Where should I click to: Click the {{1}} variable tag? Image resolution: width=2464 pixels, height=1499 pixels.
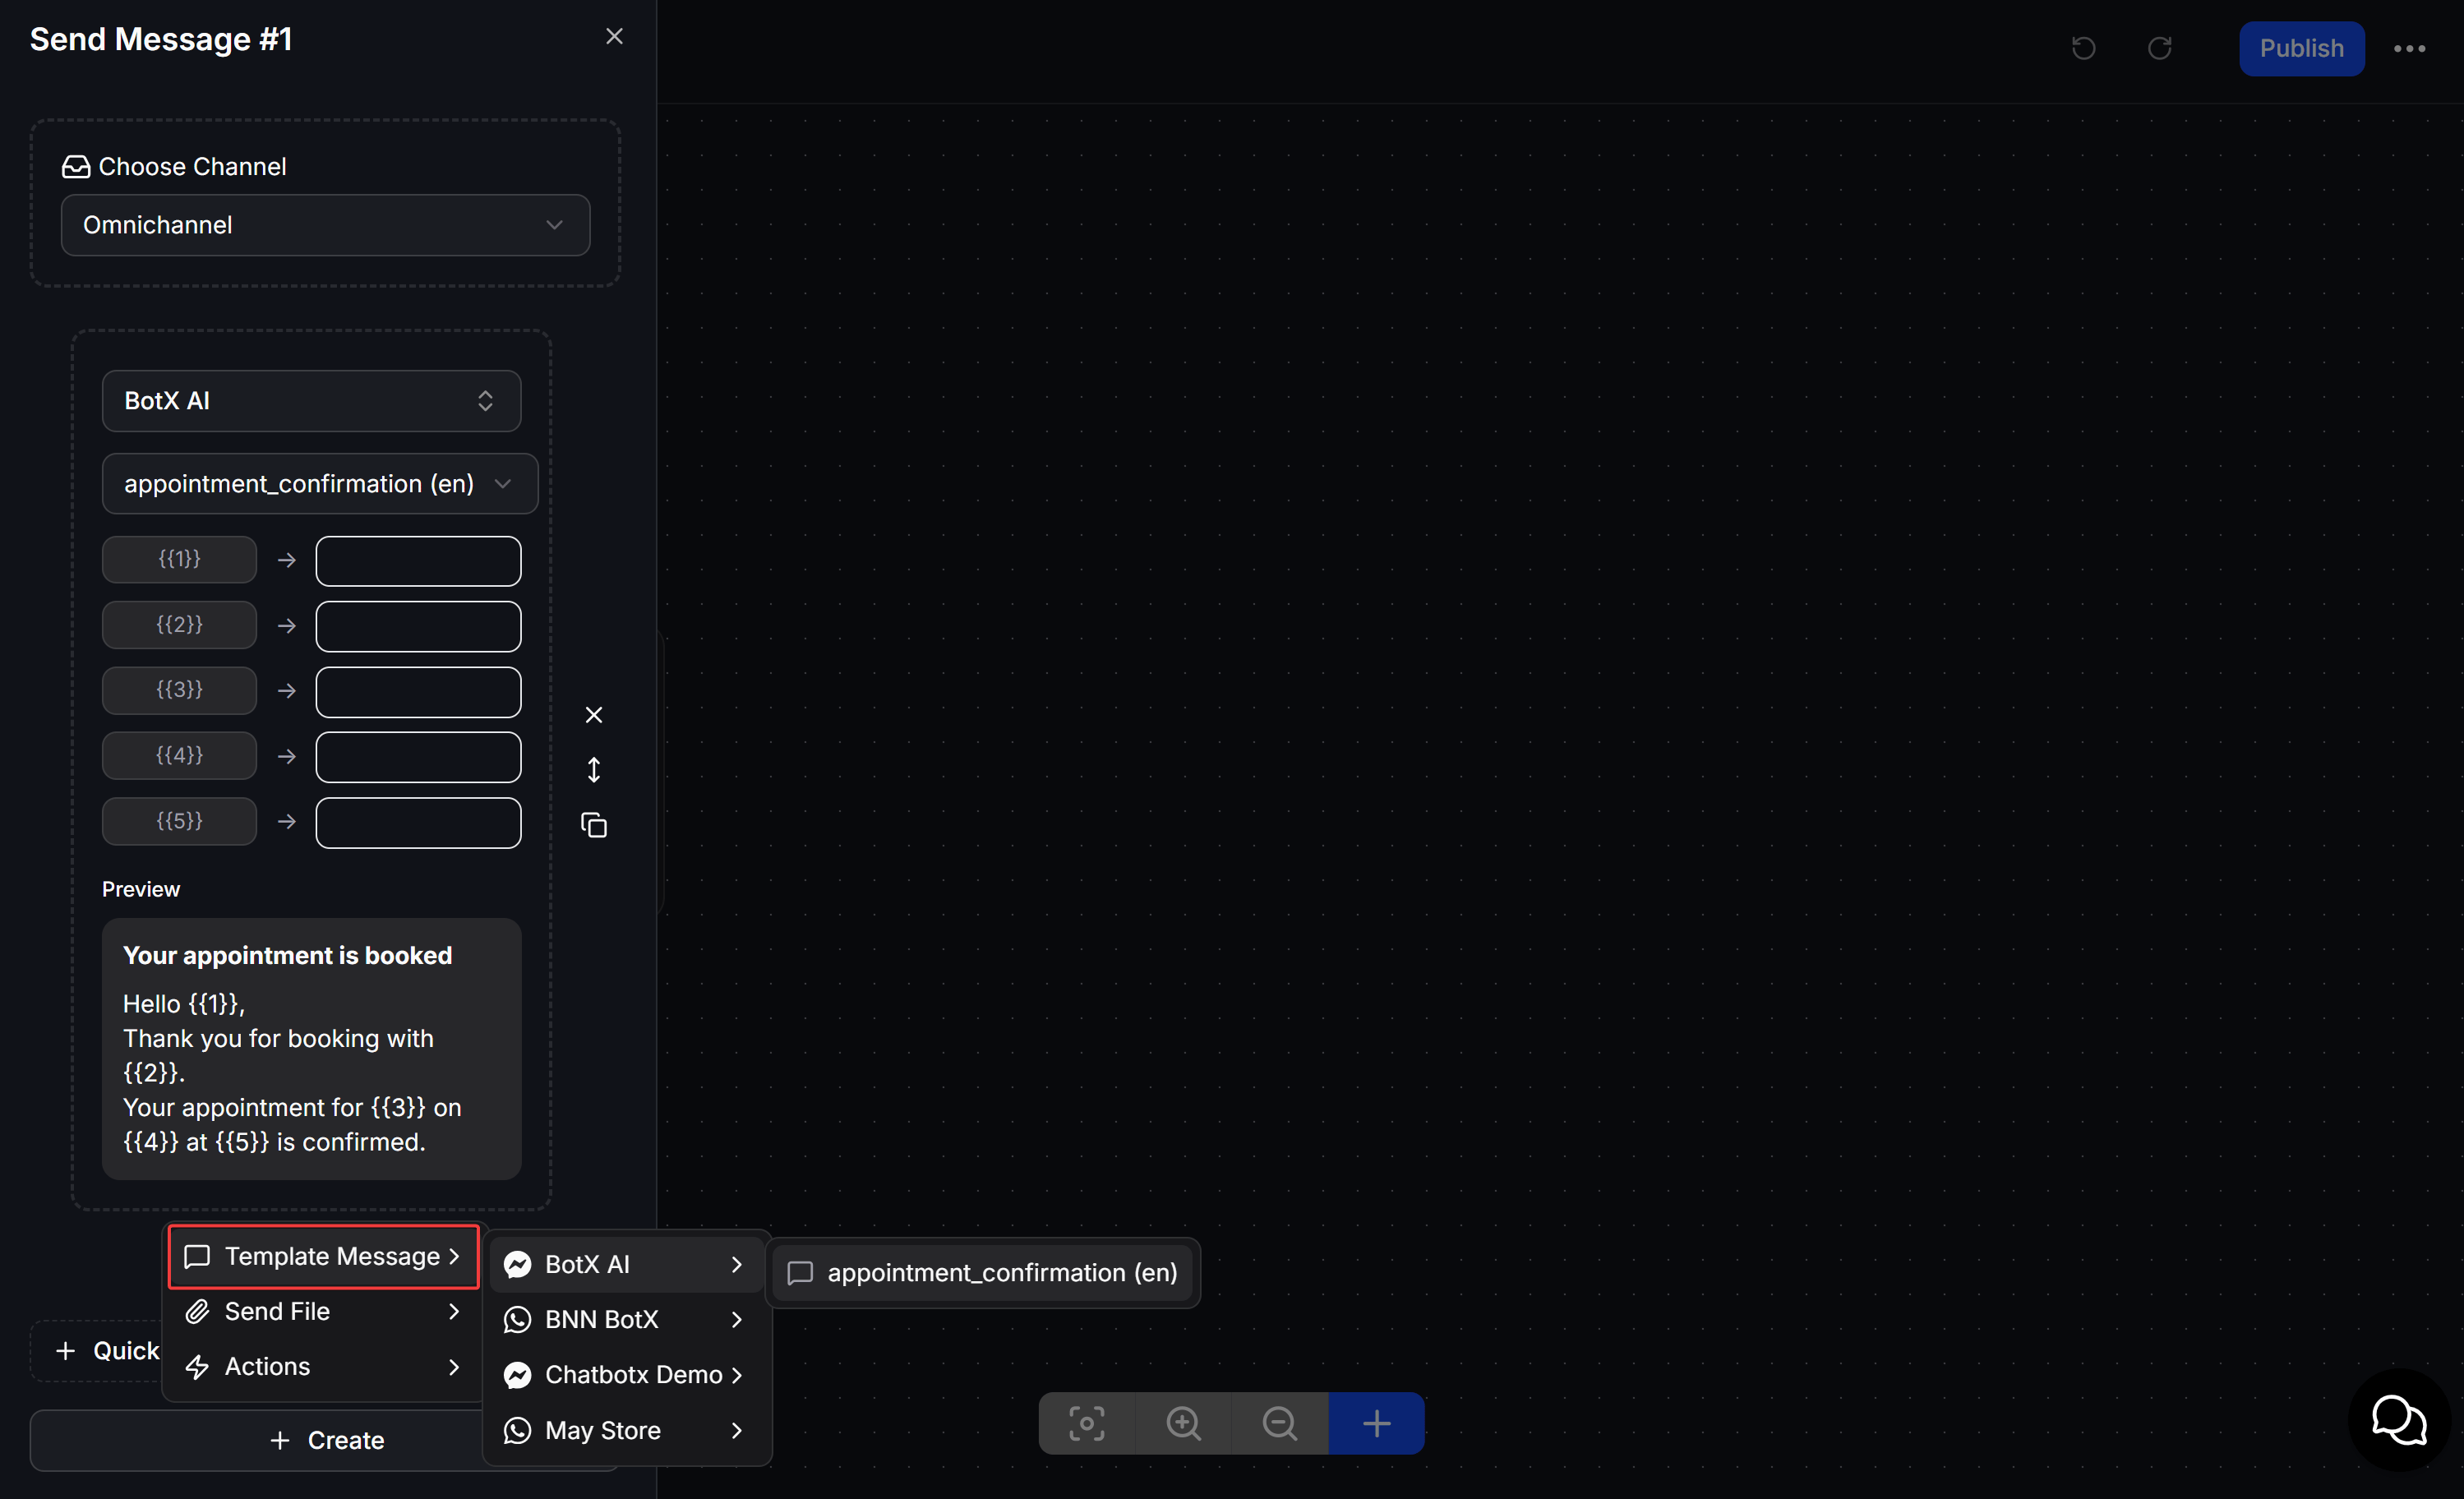(179, 559)
